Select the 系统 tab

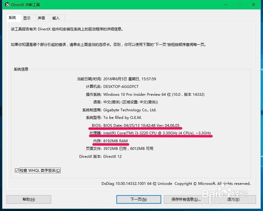[14, 18]
